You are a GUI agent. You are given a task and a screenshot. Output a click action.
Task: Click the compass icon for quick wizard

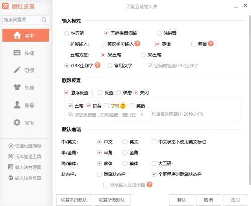pos(11,146)
